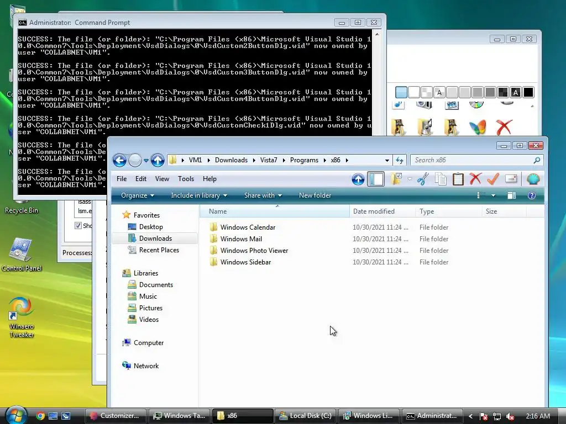Click the New folder button
The width and height of the screenshot is (566, 424).
(315, 195)
